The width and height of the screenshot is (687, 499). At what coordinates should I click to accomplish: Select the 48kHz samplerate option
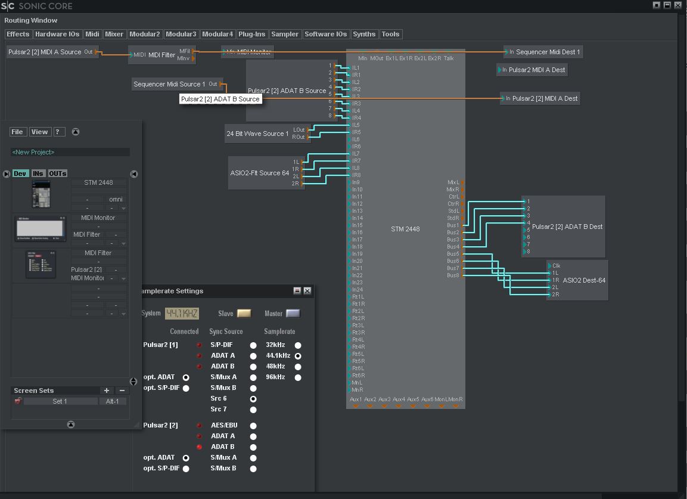tap(298, 367)
